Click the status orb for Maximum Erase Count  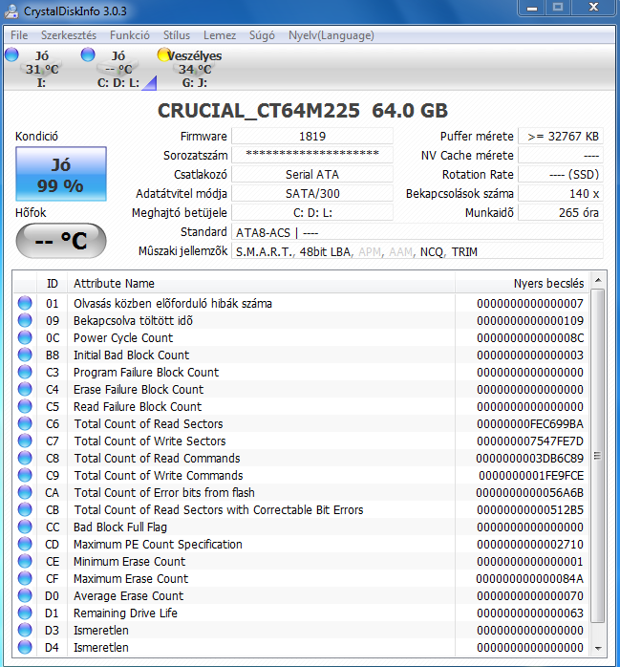tap(25, 578)
